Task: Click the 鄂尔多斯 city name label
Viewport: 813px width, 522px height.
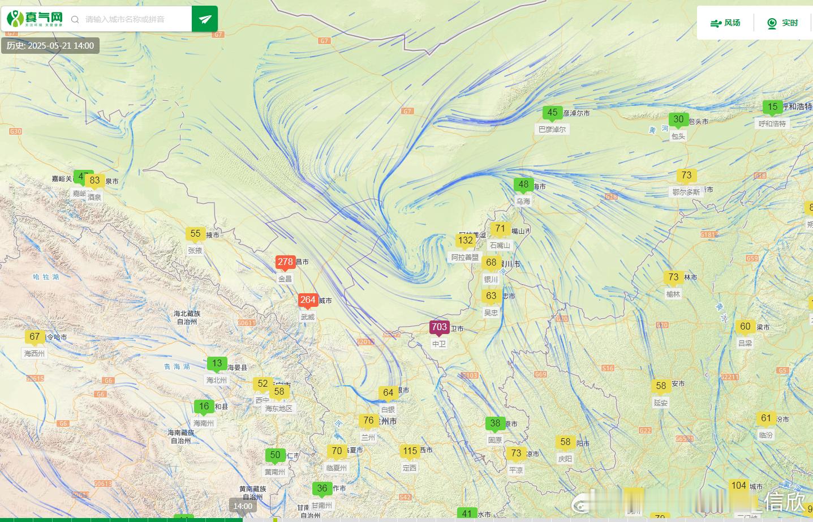Action: coord(686,192)
